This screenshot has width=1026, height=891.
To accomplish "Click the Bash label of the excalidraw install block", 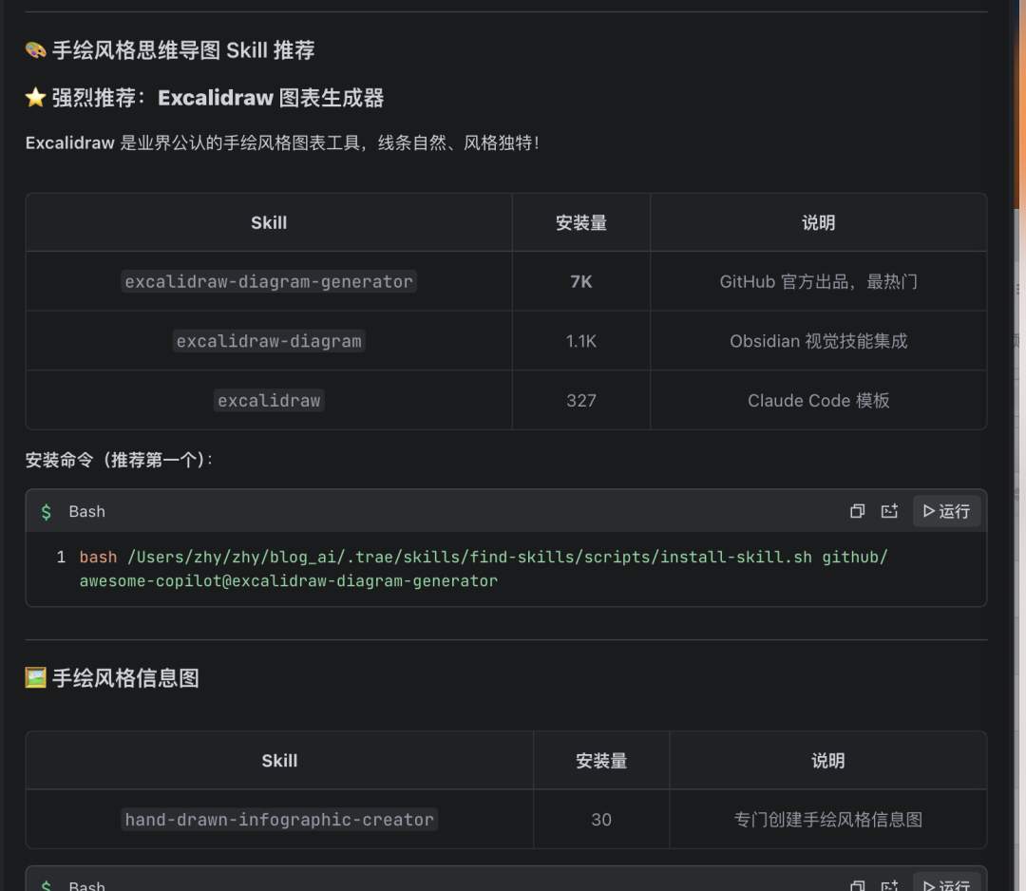I will click(x=87, y=512).
